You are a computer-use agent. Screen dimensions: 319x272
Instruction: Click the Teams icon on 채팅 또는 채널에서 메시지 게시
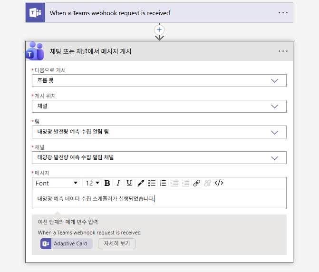35,51
